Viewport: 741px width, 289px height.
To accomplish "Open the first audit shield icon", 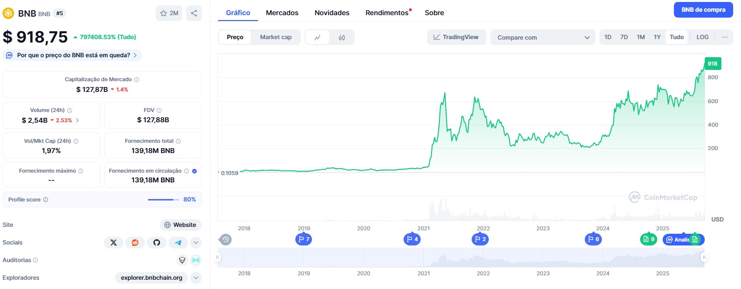I will point(182,260).
